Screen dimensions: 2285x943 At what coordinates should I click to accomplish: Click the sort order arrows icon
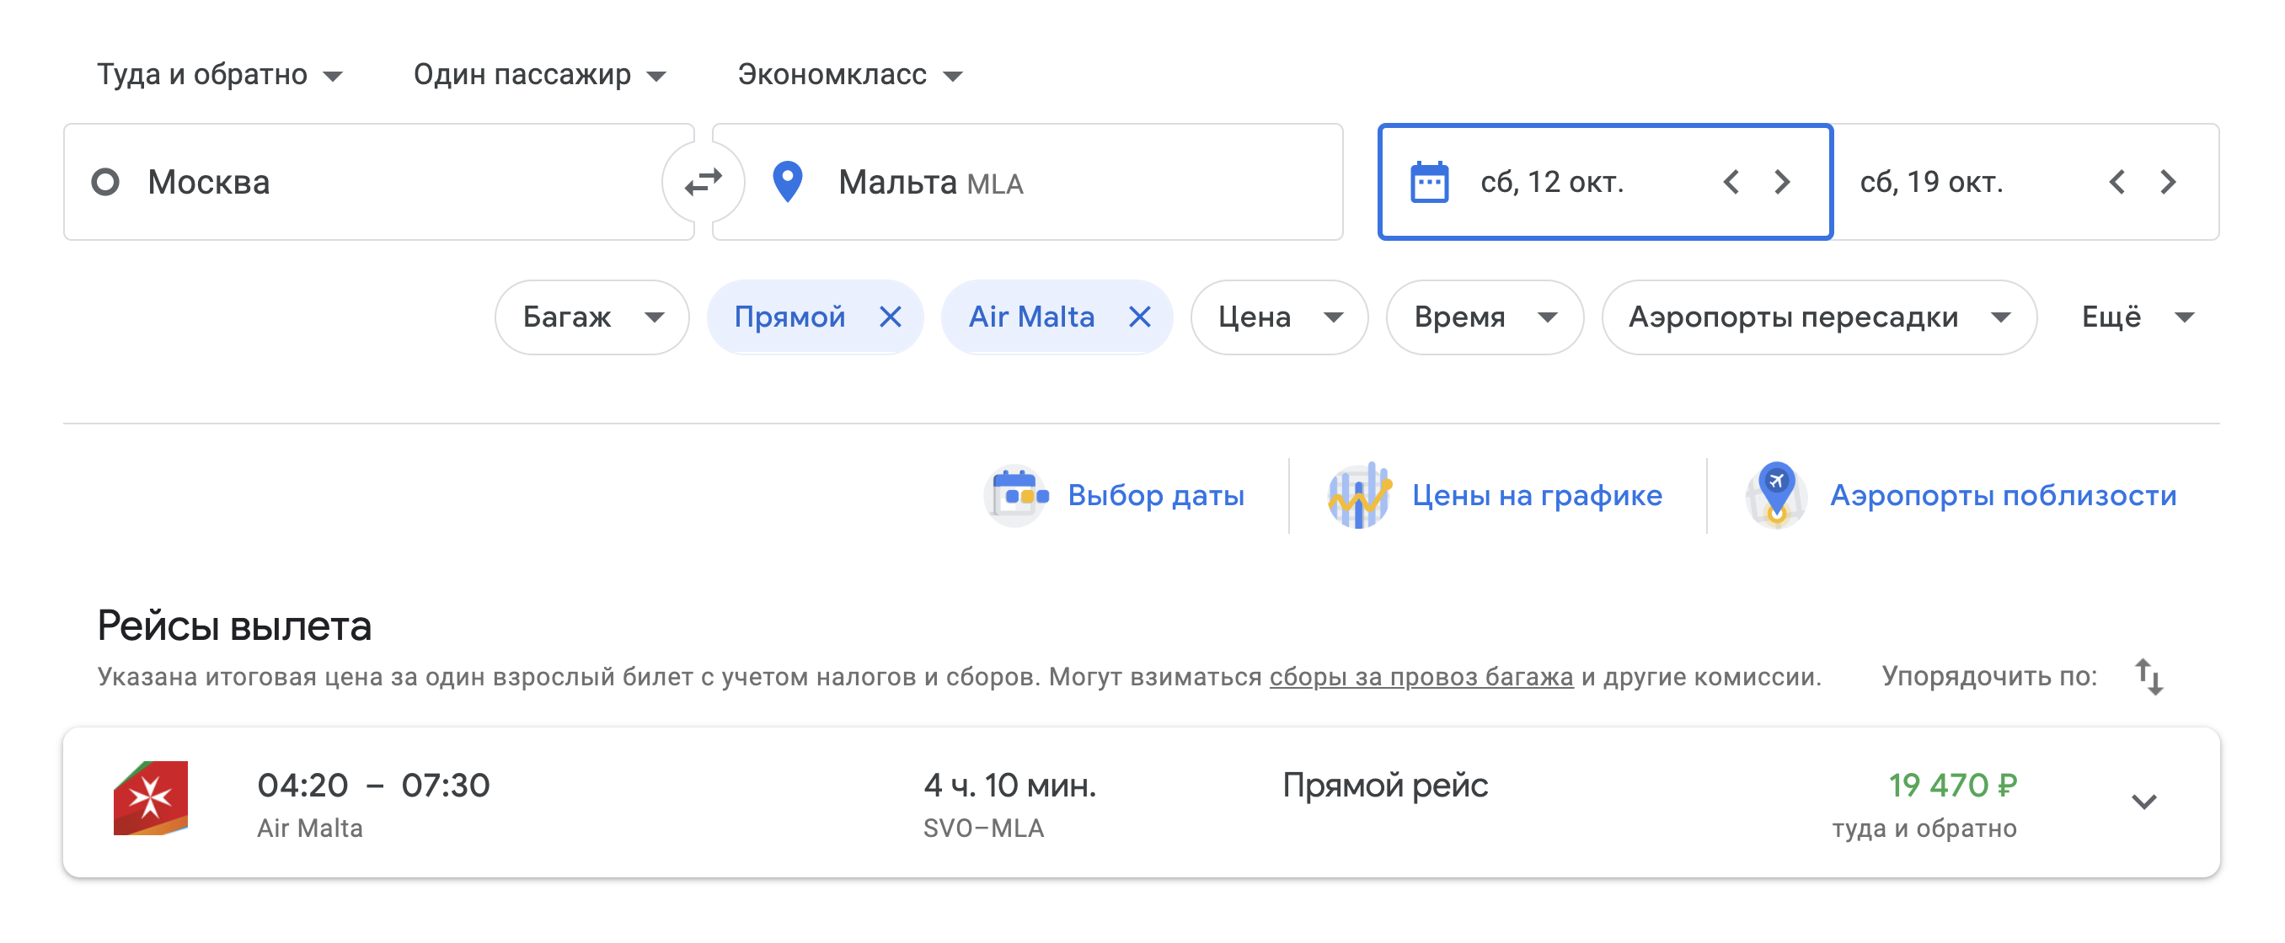click(x=2149, y=676)
